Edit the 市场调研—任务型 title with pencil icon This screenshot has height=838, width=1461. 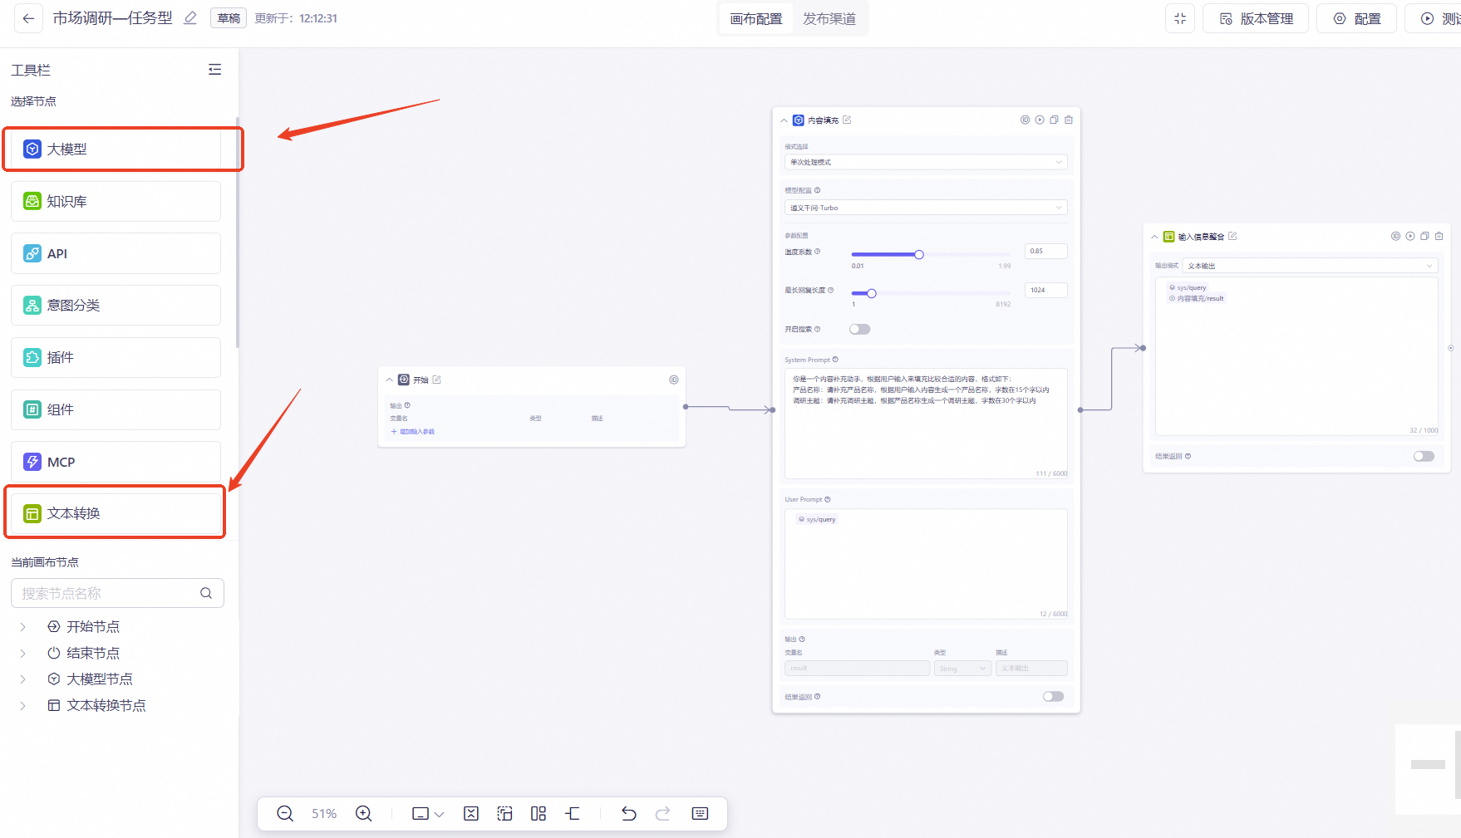point(190,18)
